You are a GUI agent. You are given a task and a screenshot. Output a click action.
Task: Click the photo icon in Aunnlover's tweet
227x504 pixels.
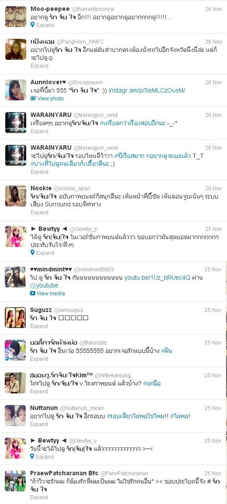33,98
